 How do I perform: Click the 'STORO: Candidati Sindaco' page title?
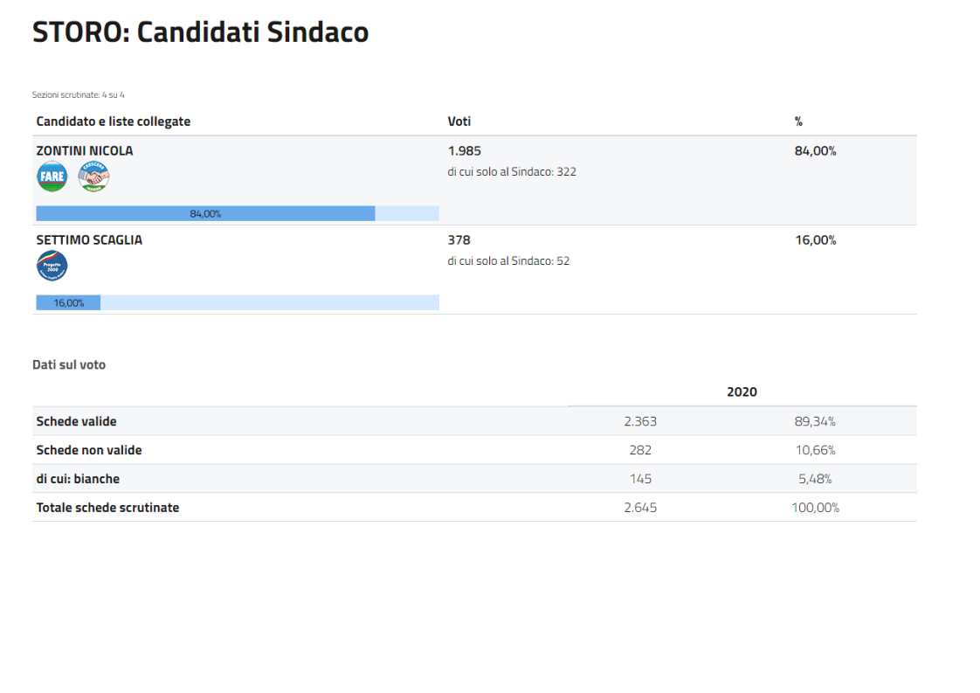pos(200,32)
